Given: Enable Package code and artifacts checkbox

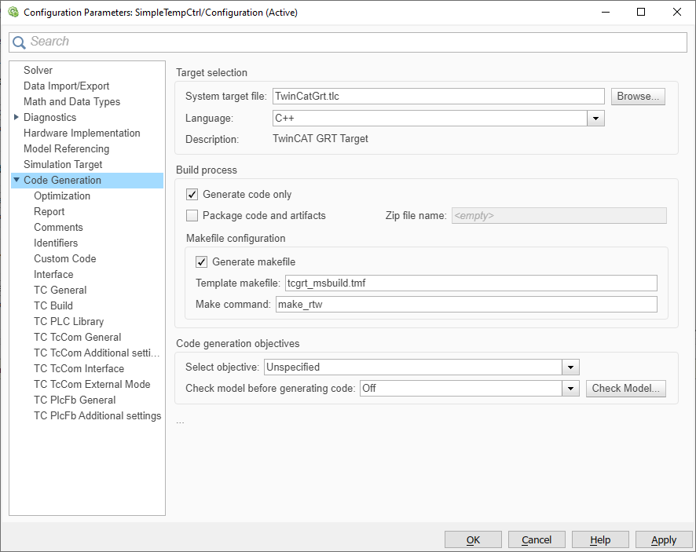Looking at the screenshot, I should [x=192, y=216].
